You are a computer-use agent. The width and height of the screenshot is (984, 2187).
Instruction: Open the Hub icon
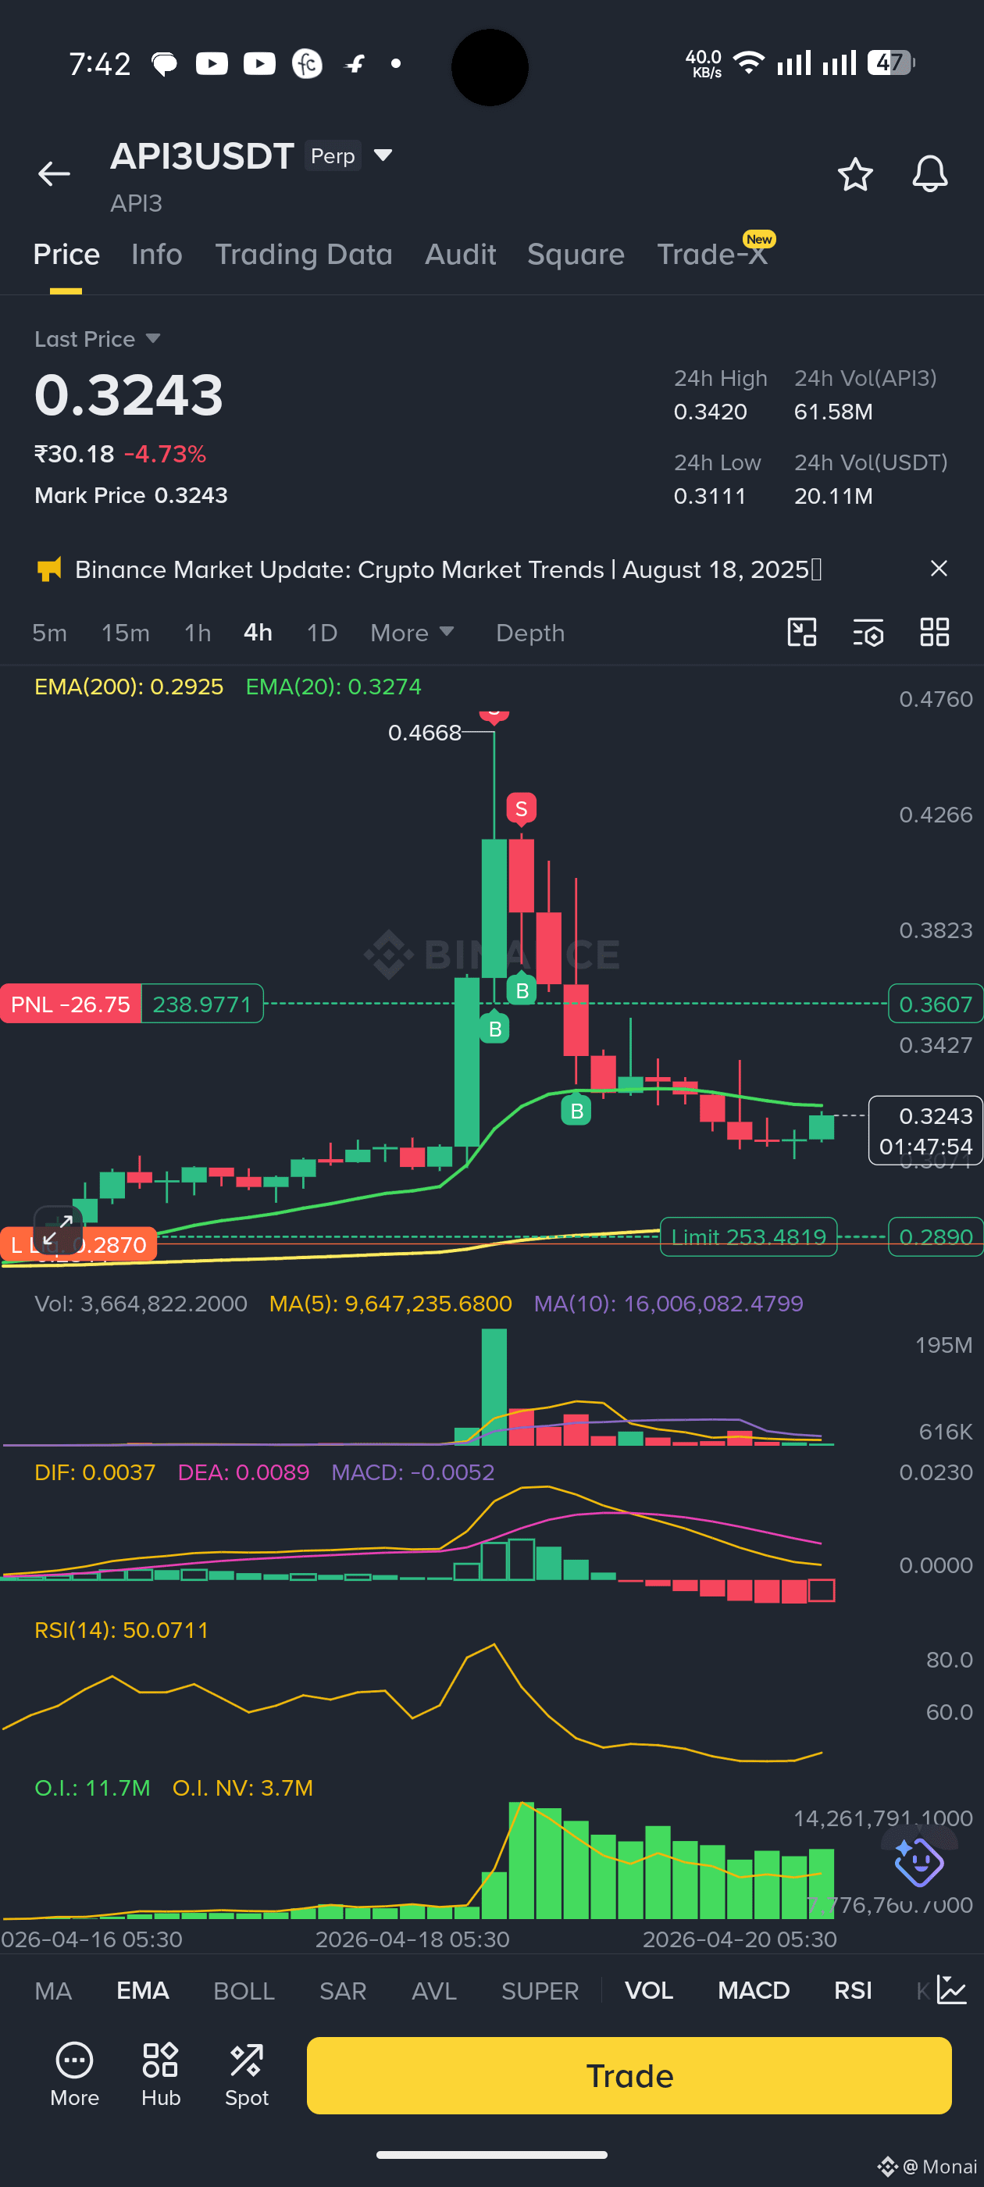pyautogui.click(x=160, y=2075)
